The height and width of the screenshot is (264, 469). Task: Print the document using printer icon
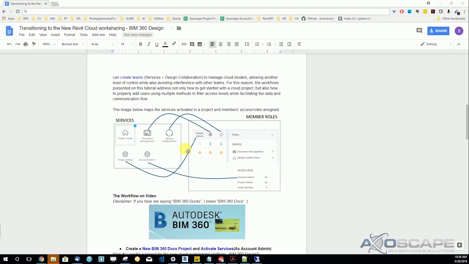click(26, 44)
